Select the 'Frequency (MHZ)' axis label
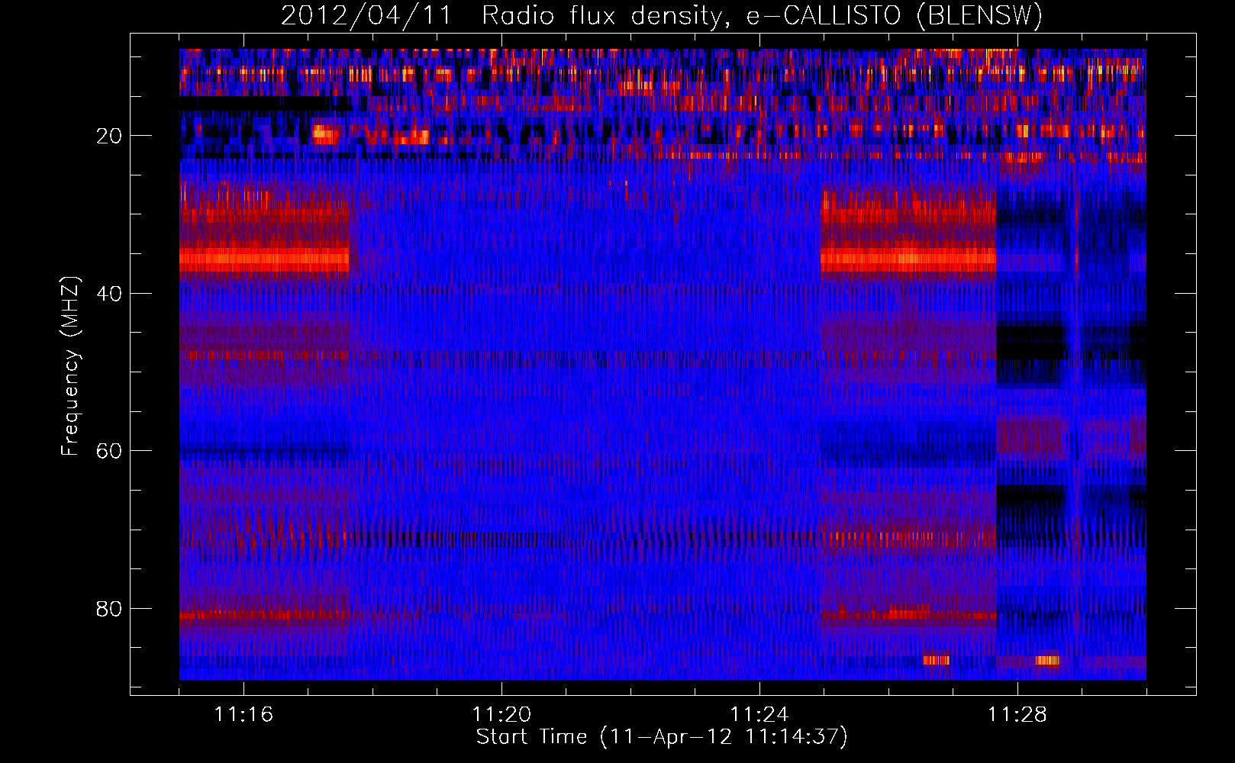1235x763 pixels. pos(70,366)
